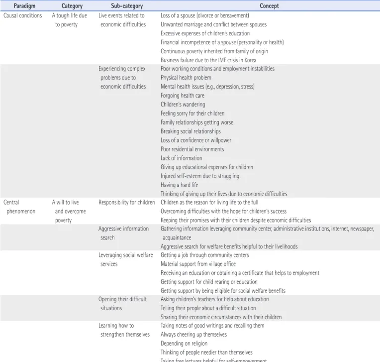
Task: Select 'Lack of information' row
Action: coord(181,158)
